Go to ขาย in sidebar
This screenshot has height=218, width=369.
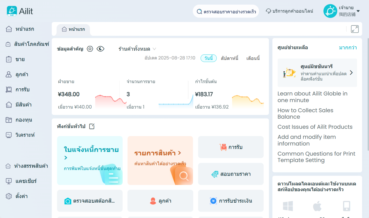pos(15,59)
